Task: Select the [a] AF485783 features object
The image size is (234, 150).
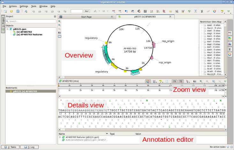Action: [29, 34]
